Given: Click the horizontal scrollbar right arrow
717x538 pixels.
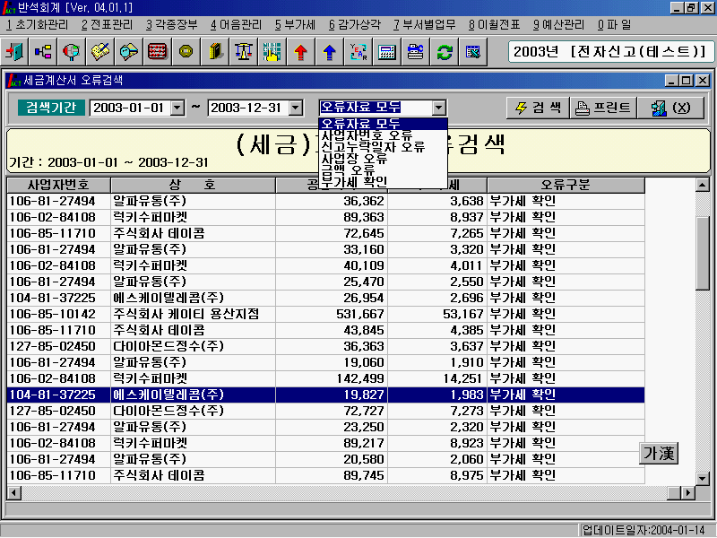Looking at the screenshot, I should (687, 492).
